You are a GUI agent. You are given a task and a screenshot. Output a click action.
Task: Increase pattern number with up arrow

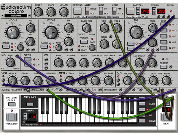(x=138, y=9)
